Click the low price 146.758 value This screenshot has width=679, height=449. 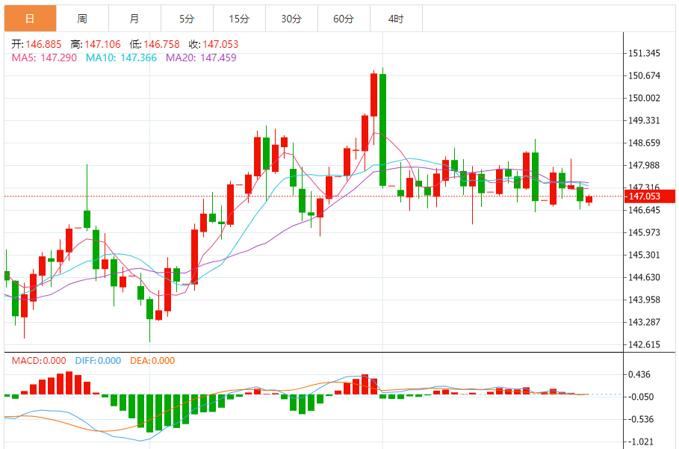coord(161,44)
